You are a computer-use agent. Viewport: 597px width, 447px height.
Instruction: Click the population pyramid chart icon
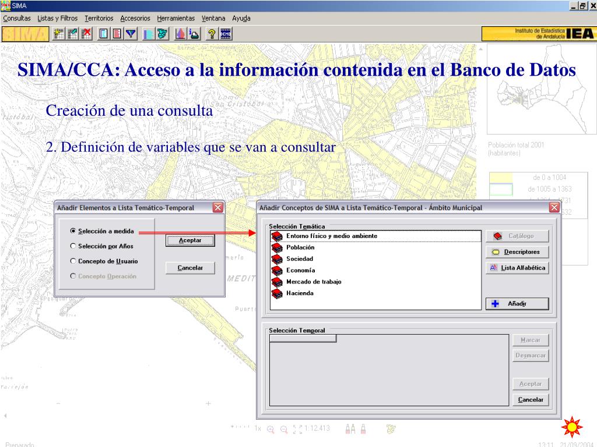[180, 34]
